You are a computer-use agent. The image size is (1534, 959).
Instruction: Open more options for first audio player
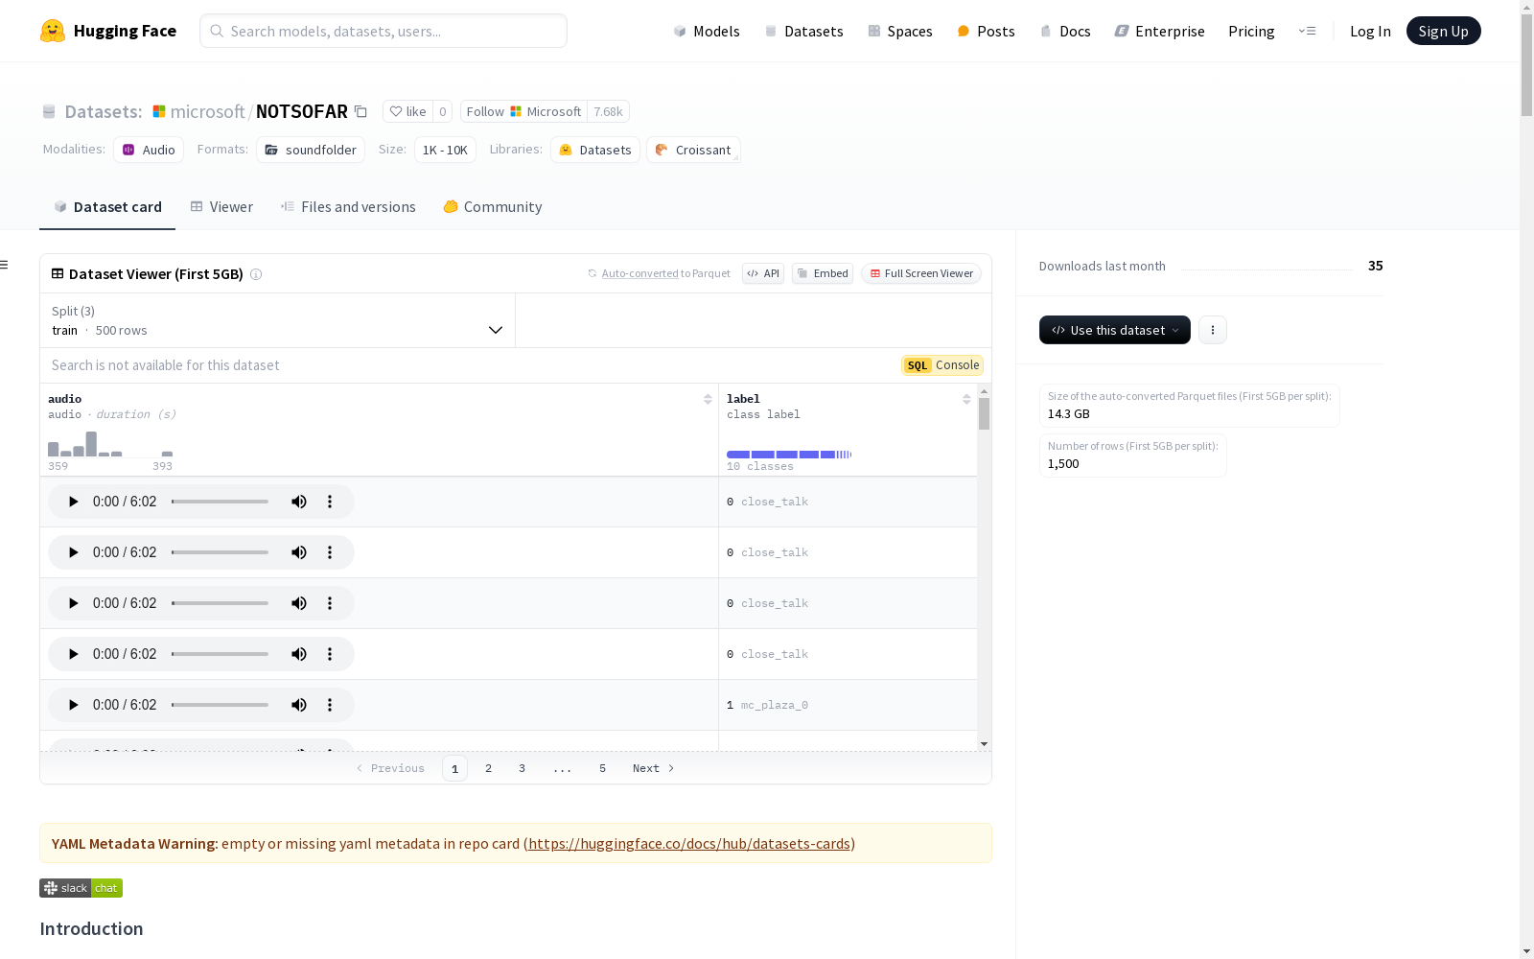[330, 502]
